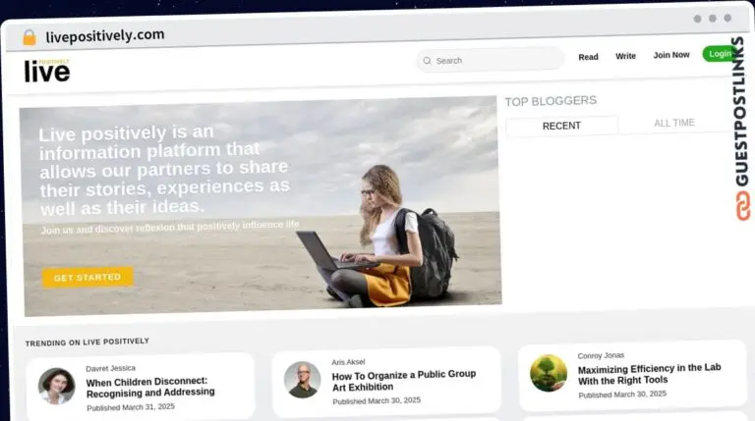Image resolution: width=755 pixels, height=421 pixels.
Task: Focus the Search input field
Action: (491, 60)
